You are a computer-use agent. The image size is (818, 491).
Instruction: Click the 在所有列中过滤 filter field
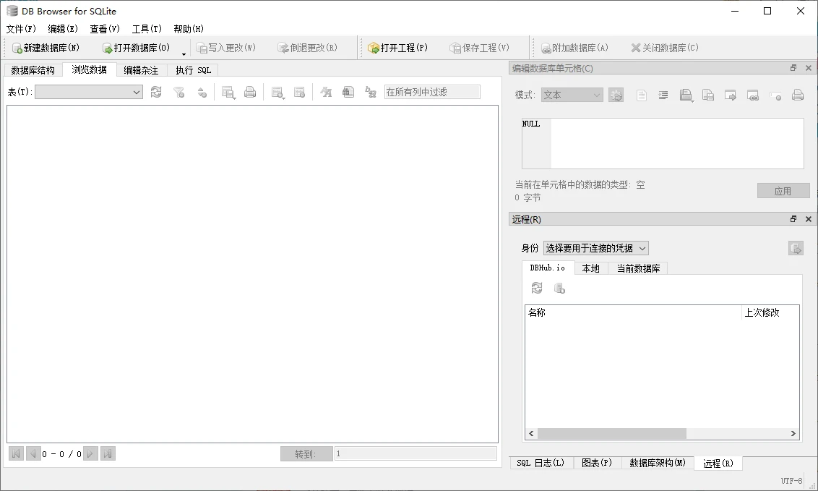coord(432,93)
